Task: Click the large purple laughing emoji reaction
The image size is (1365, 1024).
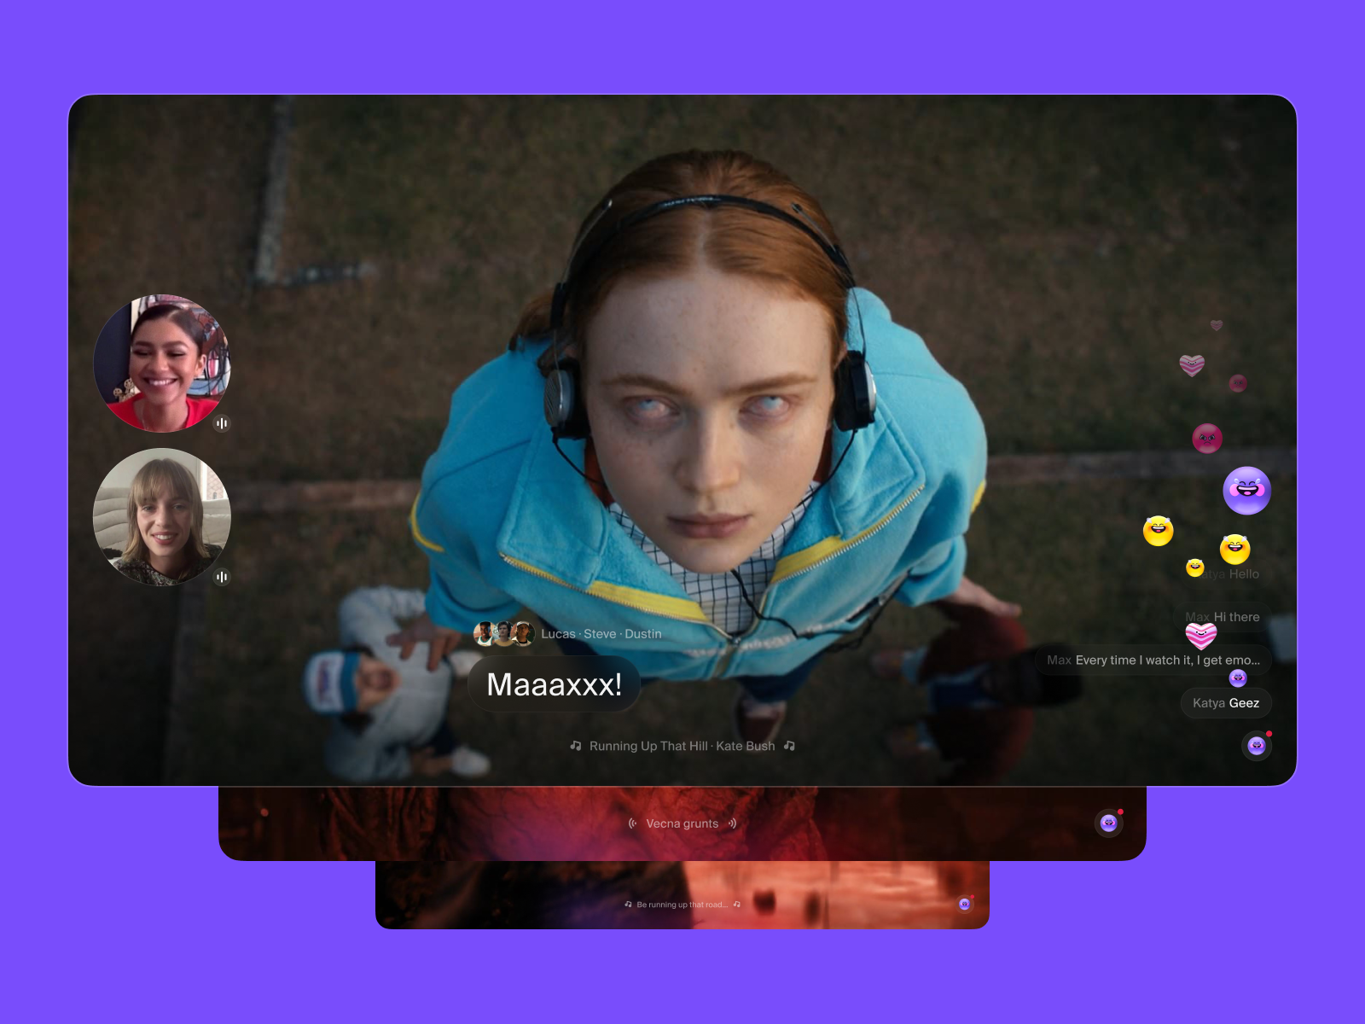Action: point(1246,491)
